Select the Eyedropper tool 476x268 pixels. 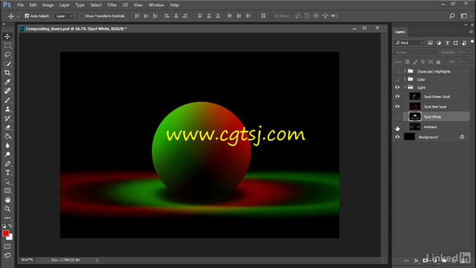(x=8, y=82)
